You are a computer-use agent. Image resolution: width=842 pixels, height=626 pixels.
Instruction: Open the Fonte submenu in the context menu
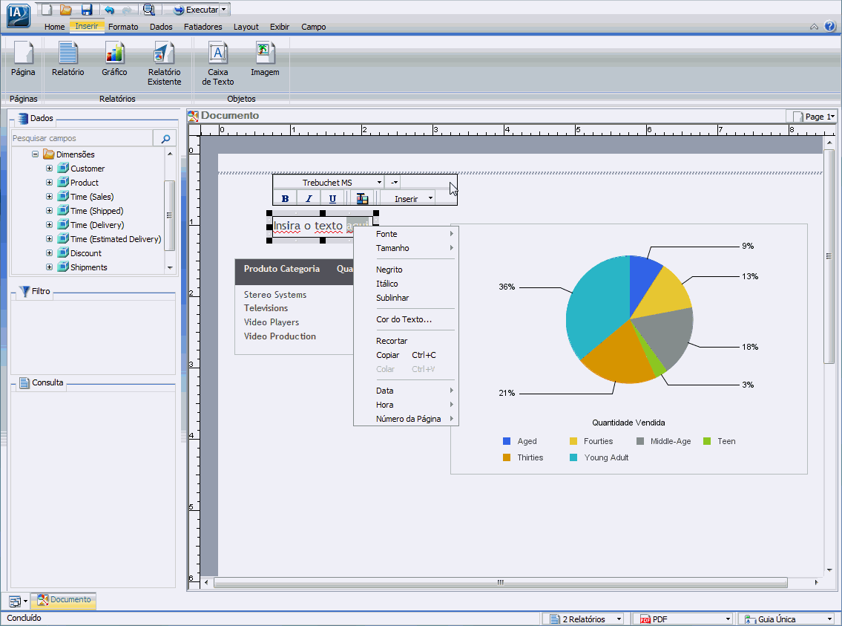point(406,234)
